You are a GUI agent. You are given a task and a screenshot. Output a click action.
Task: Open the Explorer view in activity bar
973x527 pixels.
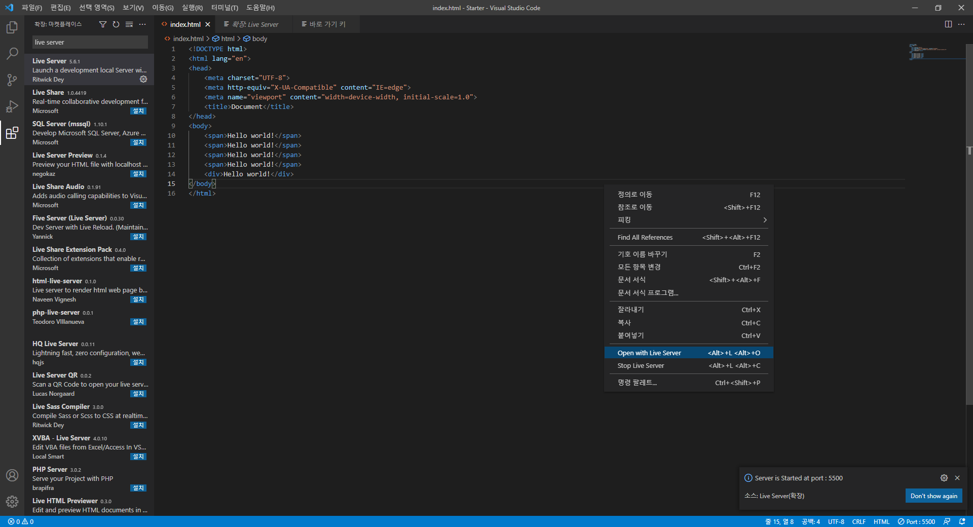[12, 27]
